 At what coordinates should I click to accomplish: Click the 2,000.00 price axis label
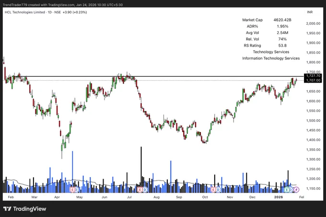tap(313, 24)
